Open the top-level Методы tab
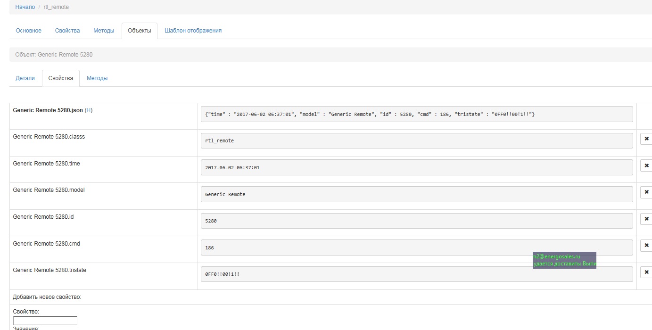This screenshot has width=652, height=330. click(x=104, y=31)
